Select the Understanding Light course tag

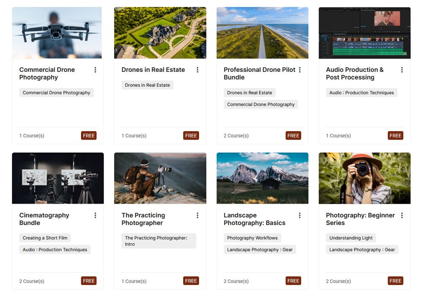[351, 238]
